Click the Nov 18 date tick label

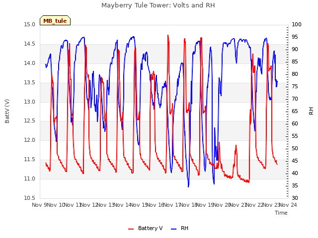click(x=189, y=205)
